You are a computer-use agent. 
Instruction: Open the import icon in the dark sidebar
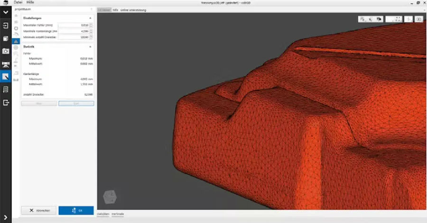[6, 26]
